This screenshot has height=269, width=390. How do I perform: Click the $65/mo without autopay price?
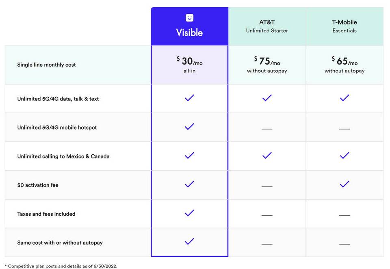(345, 65)
